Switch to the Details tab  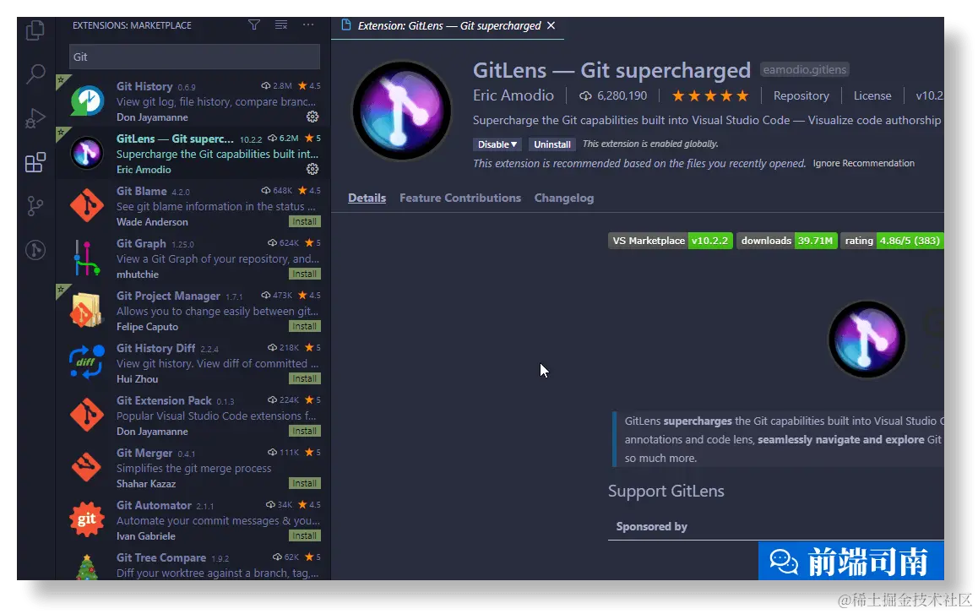point(367,198)
